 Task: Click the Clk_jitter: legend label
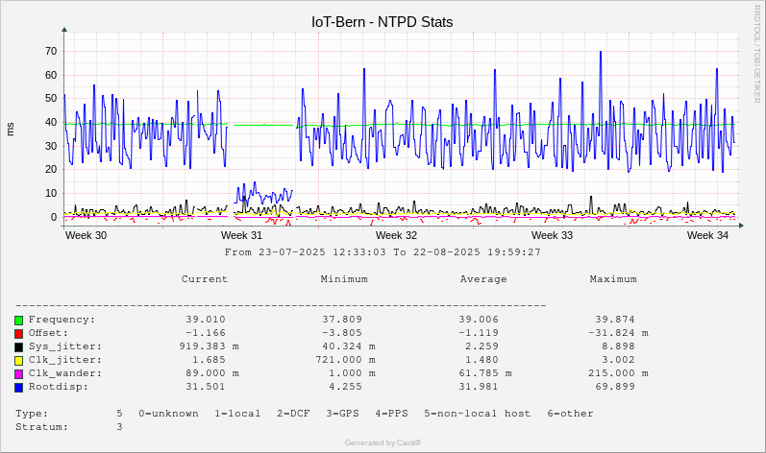coord(65,360)
